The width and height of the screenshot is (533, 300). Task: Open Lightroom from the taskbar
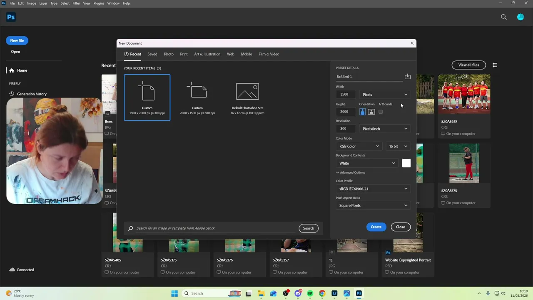point(334,293)
